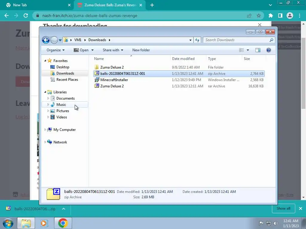Select the Zuma Deluxe 2 rar archive

[179, 86]
